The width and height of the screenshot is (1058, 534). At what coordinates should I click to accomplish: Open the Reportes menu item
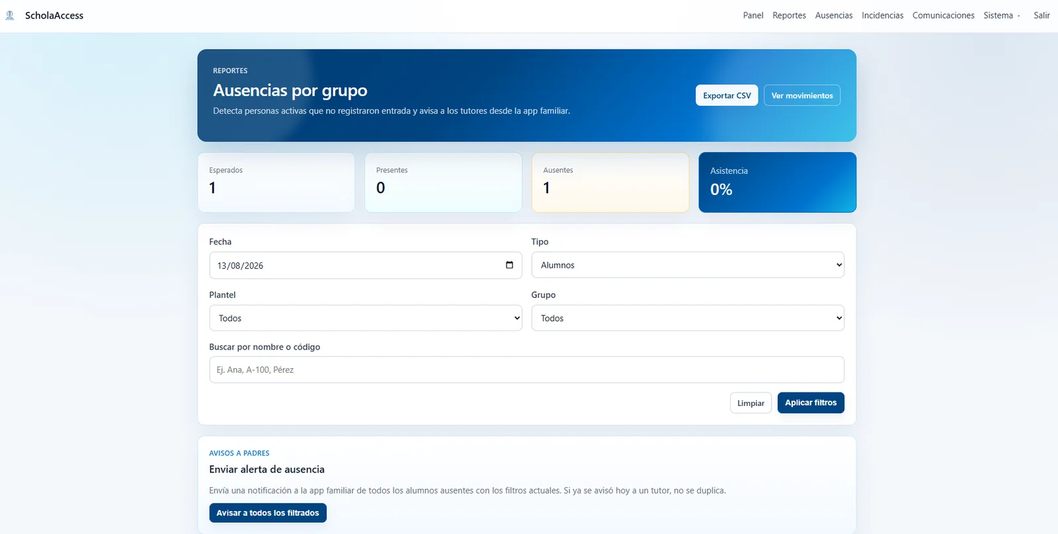click(x=789, y=15)
